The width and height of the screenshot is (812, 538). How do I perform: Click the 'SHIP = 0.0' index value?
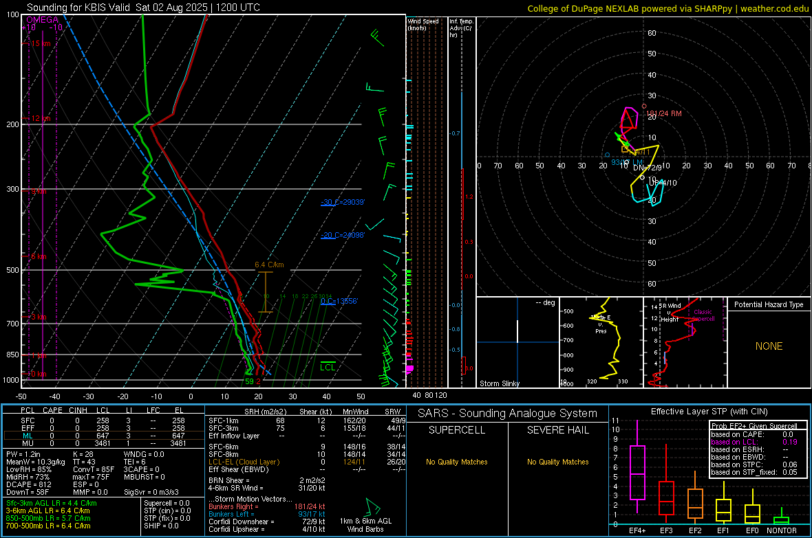click(161, 526)
